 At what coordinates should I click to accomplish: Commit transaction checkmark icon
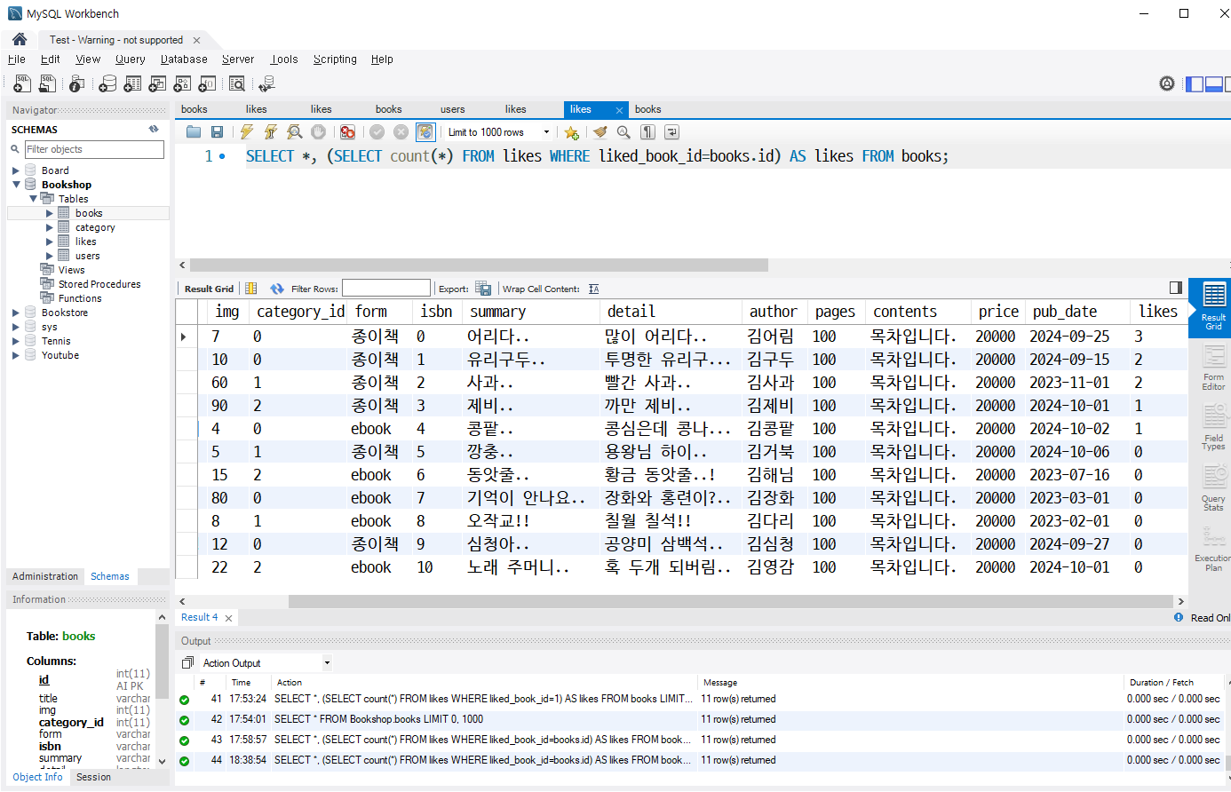[377, 132]
